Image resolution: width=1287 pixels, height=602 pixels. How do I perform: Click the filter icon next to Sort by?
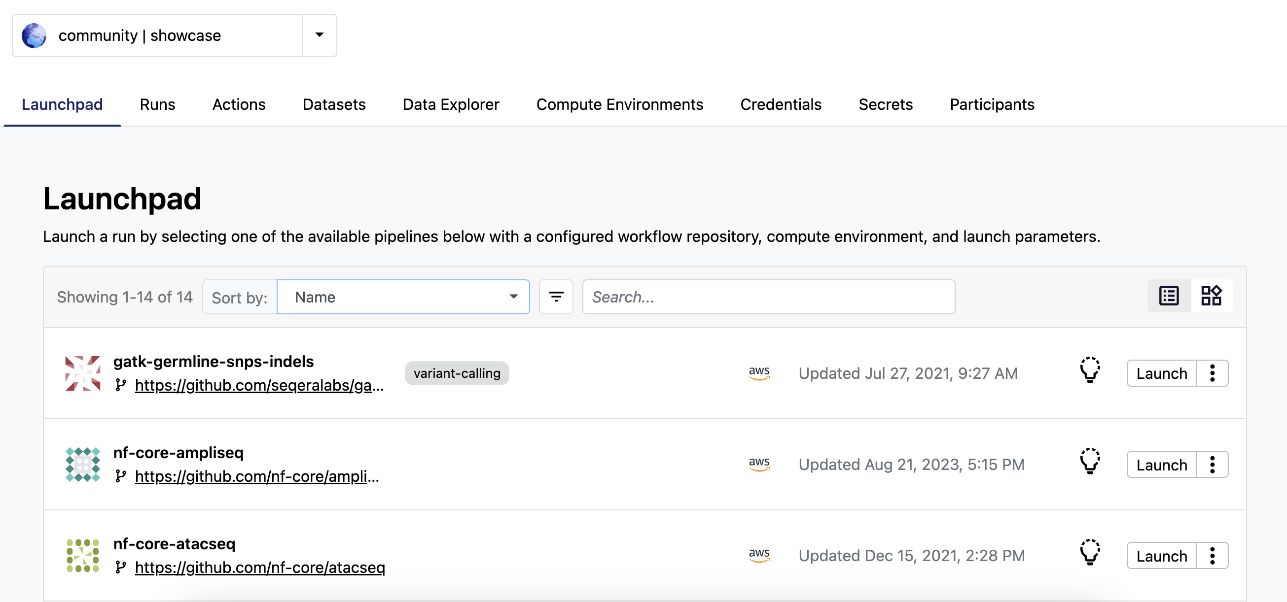(556, 297)
